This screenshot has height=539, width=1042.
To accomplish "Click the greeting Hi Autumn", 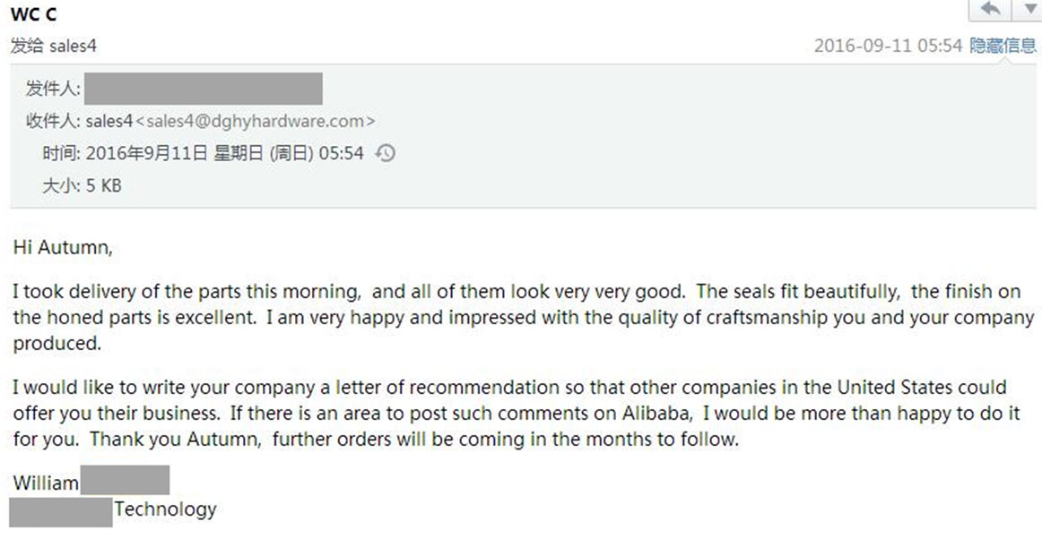I will pos(63,247).
